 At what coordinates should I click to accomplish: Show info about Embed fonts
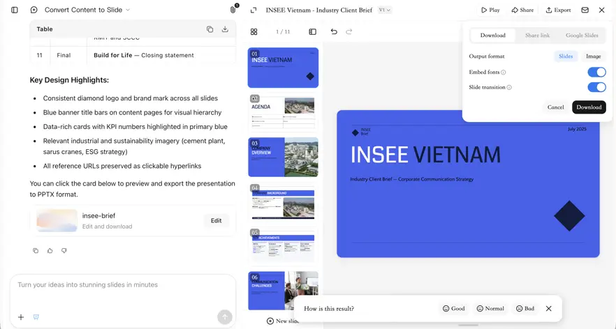point(504,72)
